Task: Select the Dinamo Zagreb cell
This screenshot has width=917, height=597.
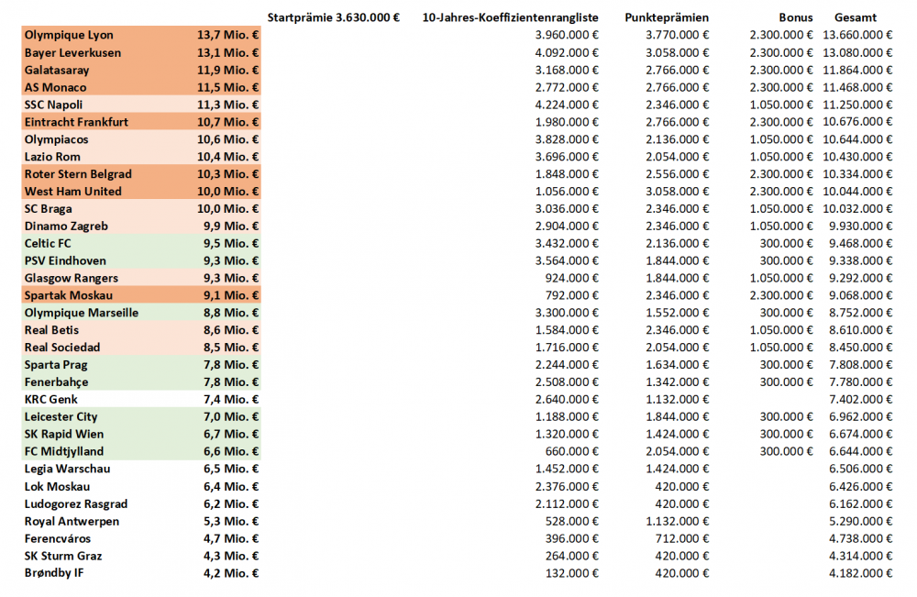Action: (x=66, y=227)
